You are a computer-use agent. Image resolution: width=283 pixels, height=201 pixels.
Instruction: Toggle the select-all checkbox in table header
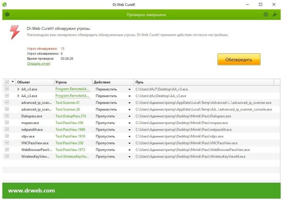(7, 82)
